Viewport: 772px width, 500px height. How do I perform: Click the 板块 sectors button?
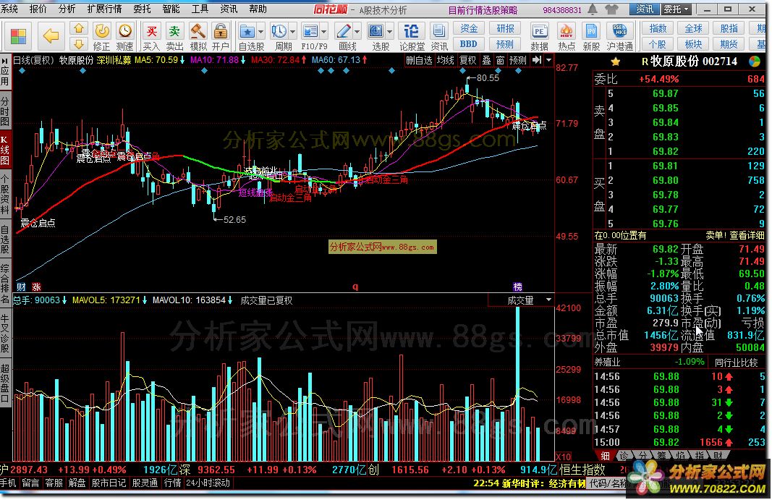click(693, 44)
